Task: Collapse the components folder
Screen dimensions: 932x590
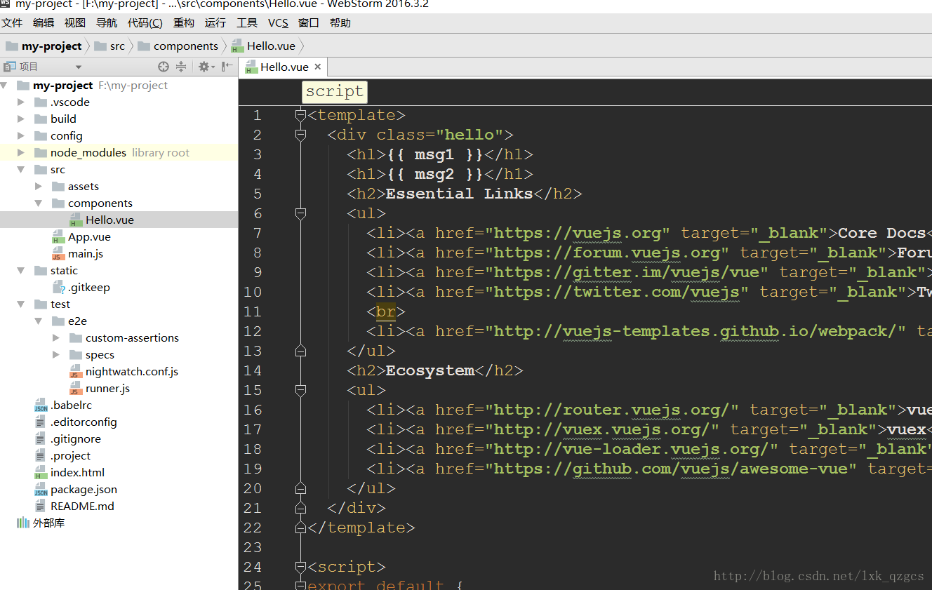Action: coord(39,203)
